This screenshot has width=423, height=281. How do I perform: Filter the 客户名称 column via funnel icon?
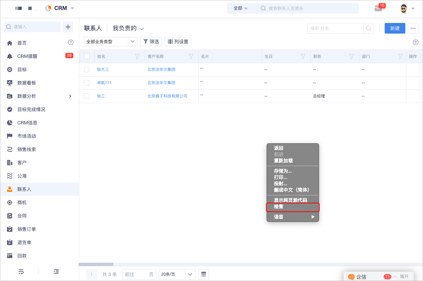pos(191,57)
